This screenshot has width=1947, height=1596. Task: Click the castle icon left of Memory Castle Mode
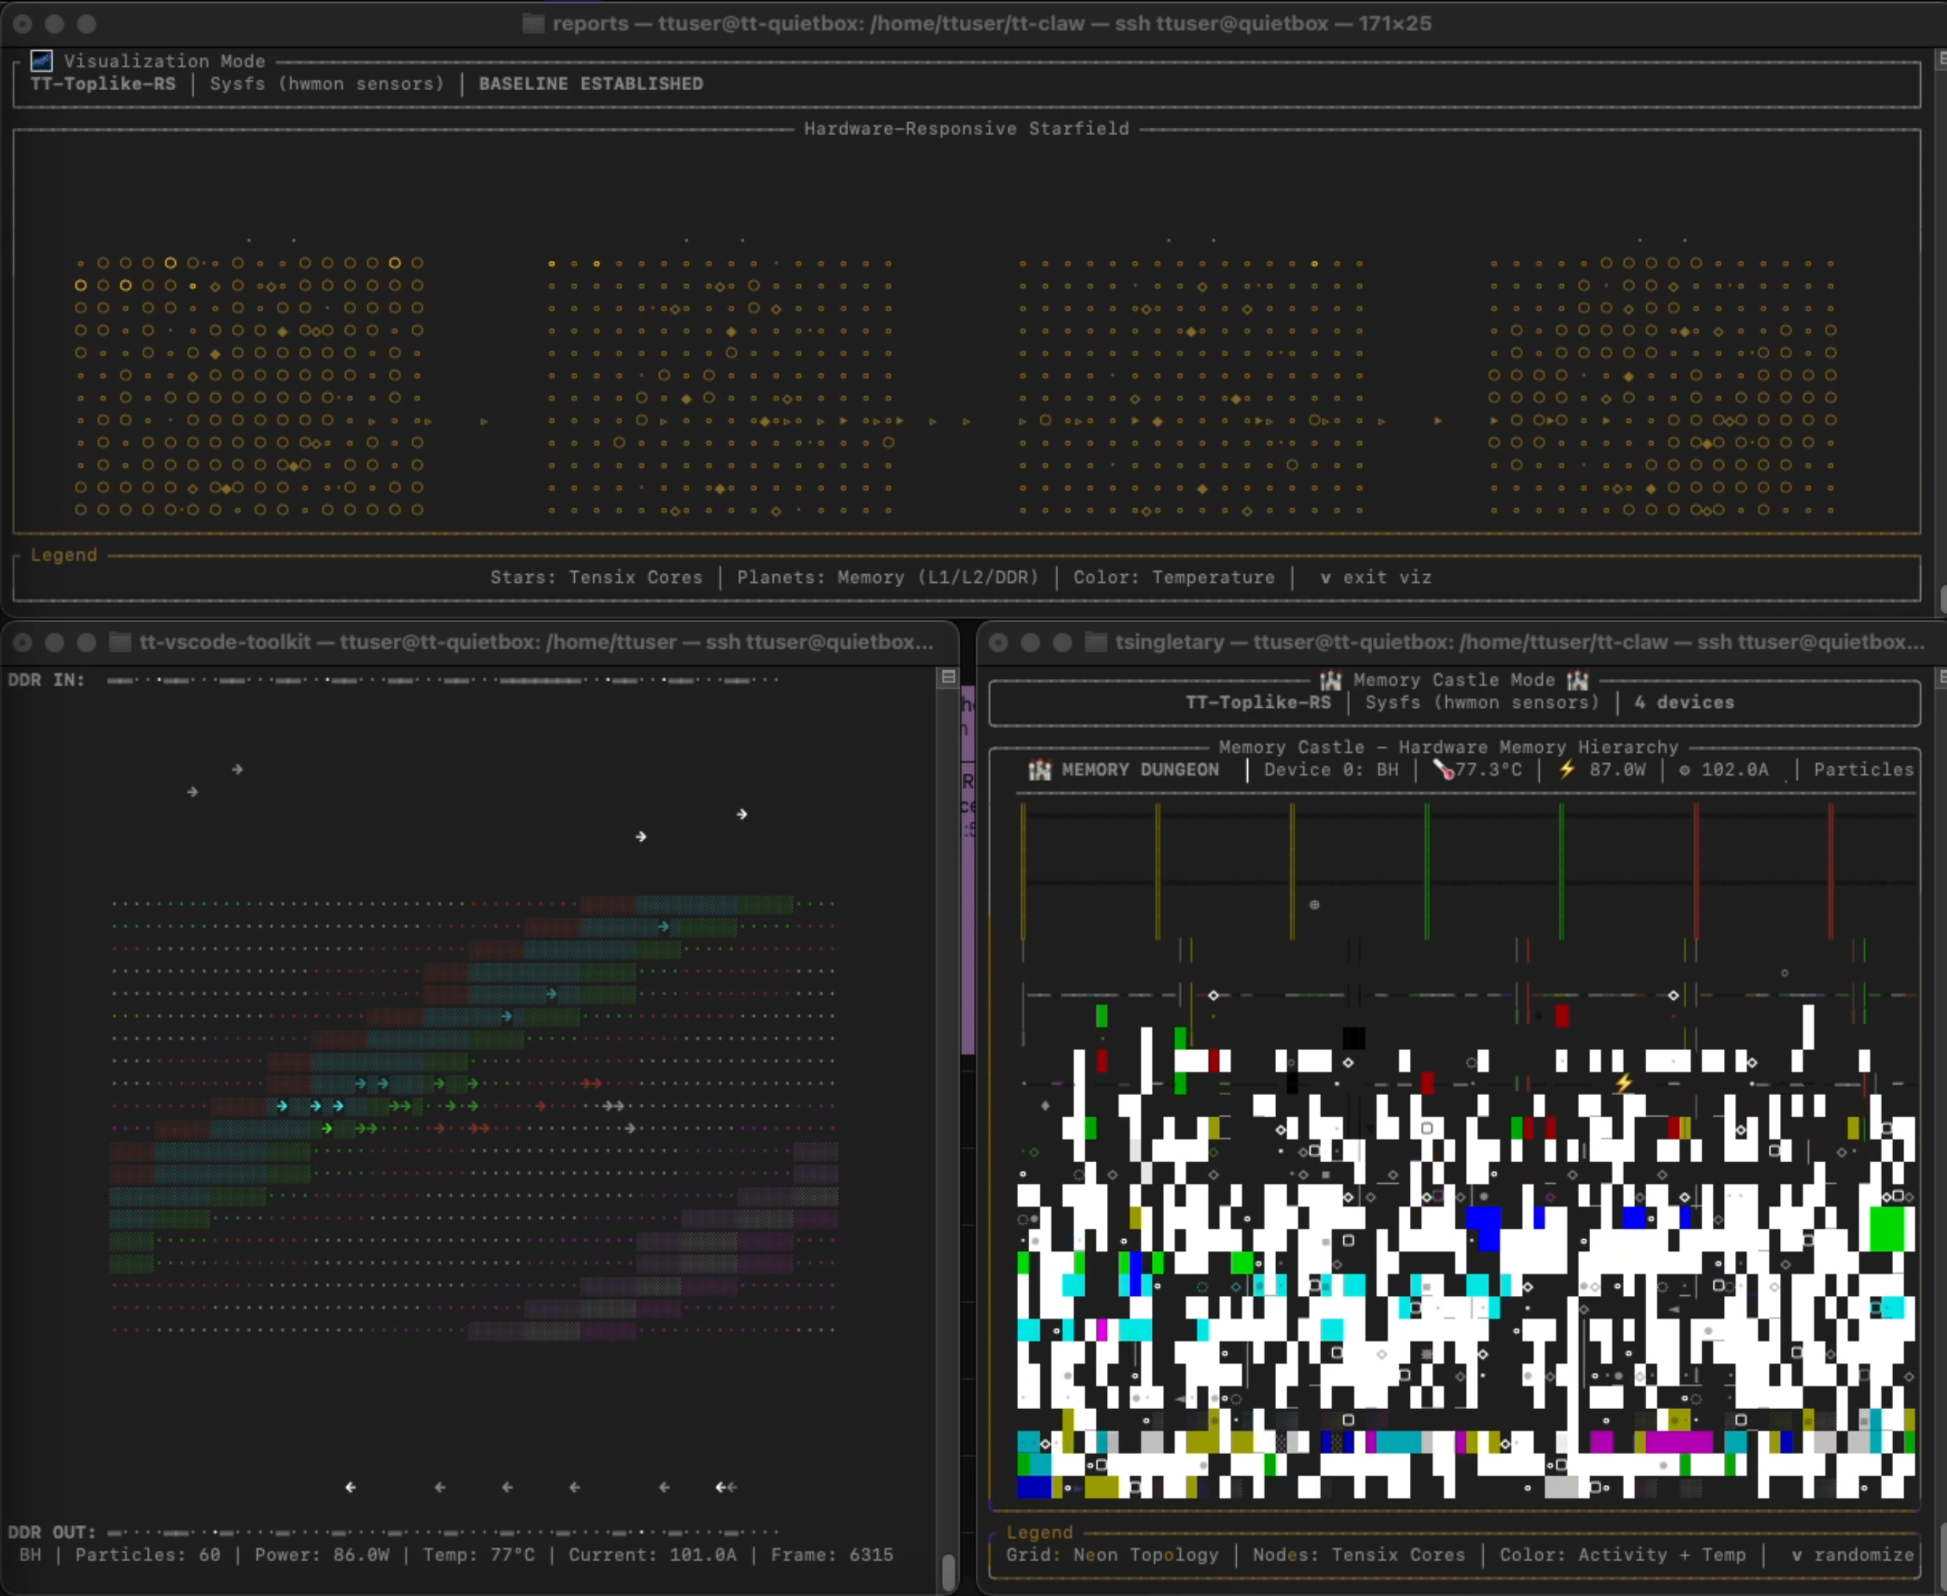coord(1330,681)
